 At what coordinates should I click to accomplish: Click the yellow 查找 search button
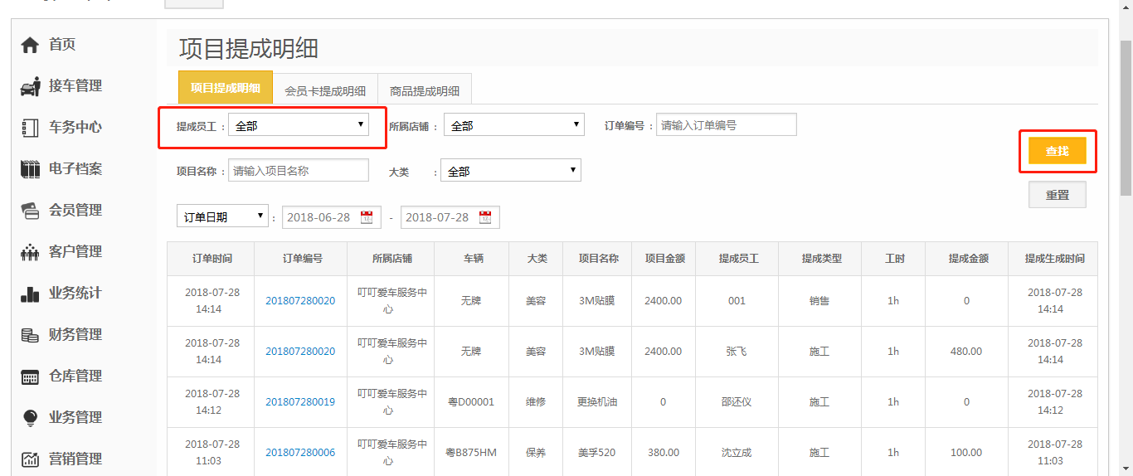click(x=1057, y=151)
